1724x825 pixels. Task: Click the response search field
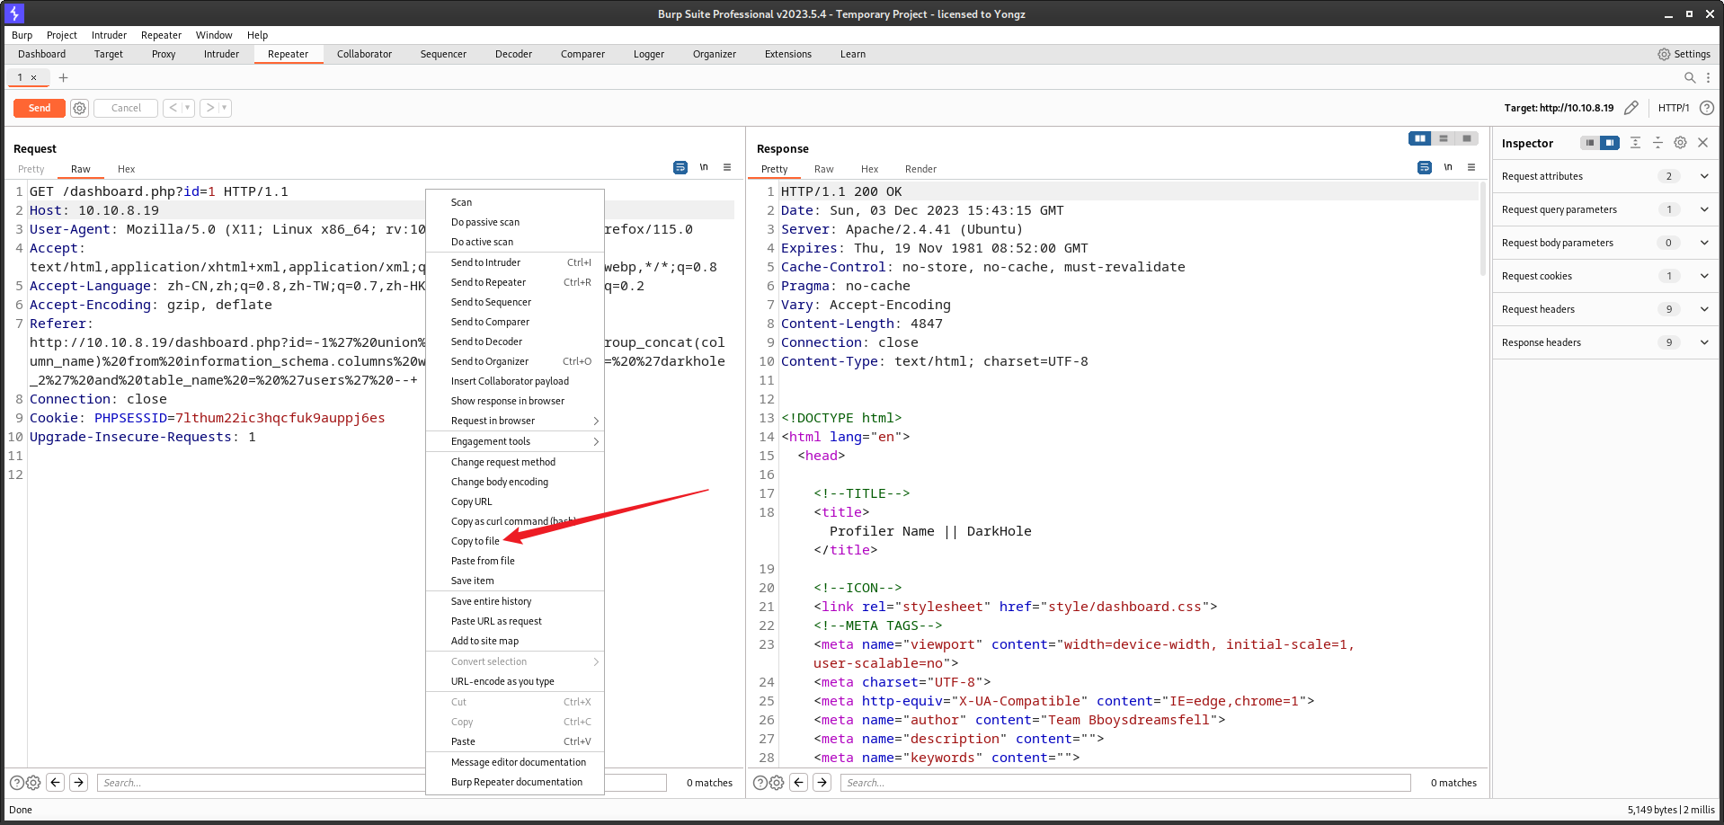coord(1125,783)
